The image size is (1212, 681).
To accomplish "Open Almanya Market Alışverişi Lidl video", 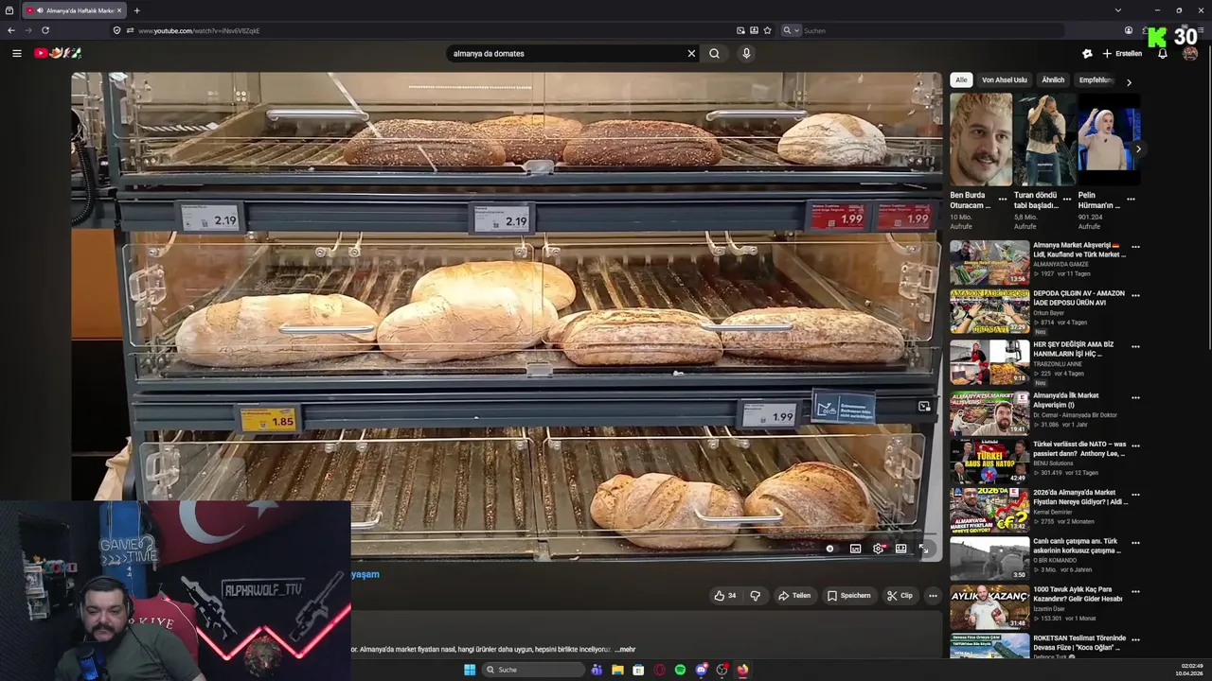I will pos(989,263).
